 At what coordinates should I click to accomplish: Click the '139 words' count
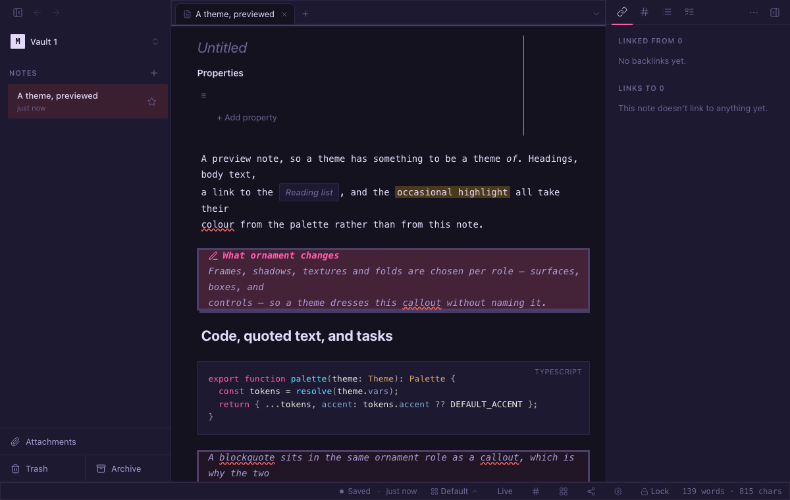[x=703, y=491]
